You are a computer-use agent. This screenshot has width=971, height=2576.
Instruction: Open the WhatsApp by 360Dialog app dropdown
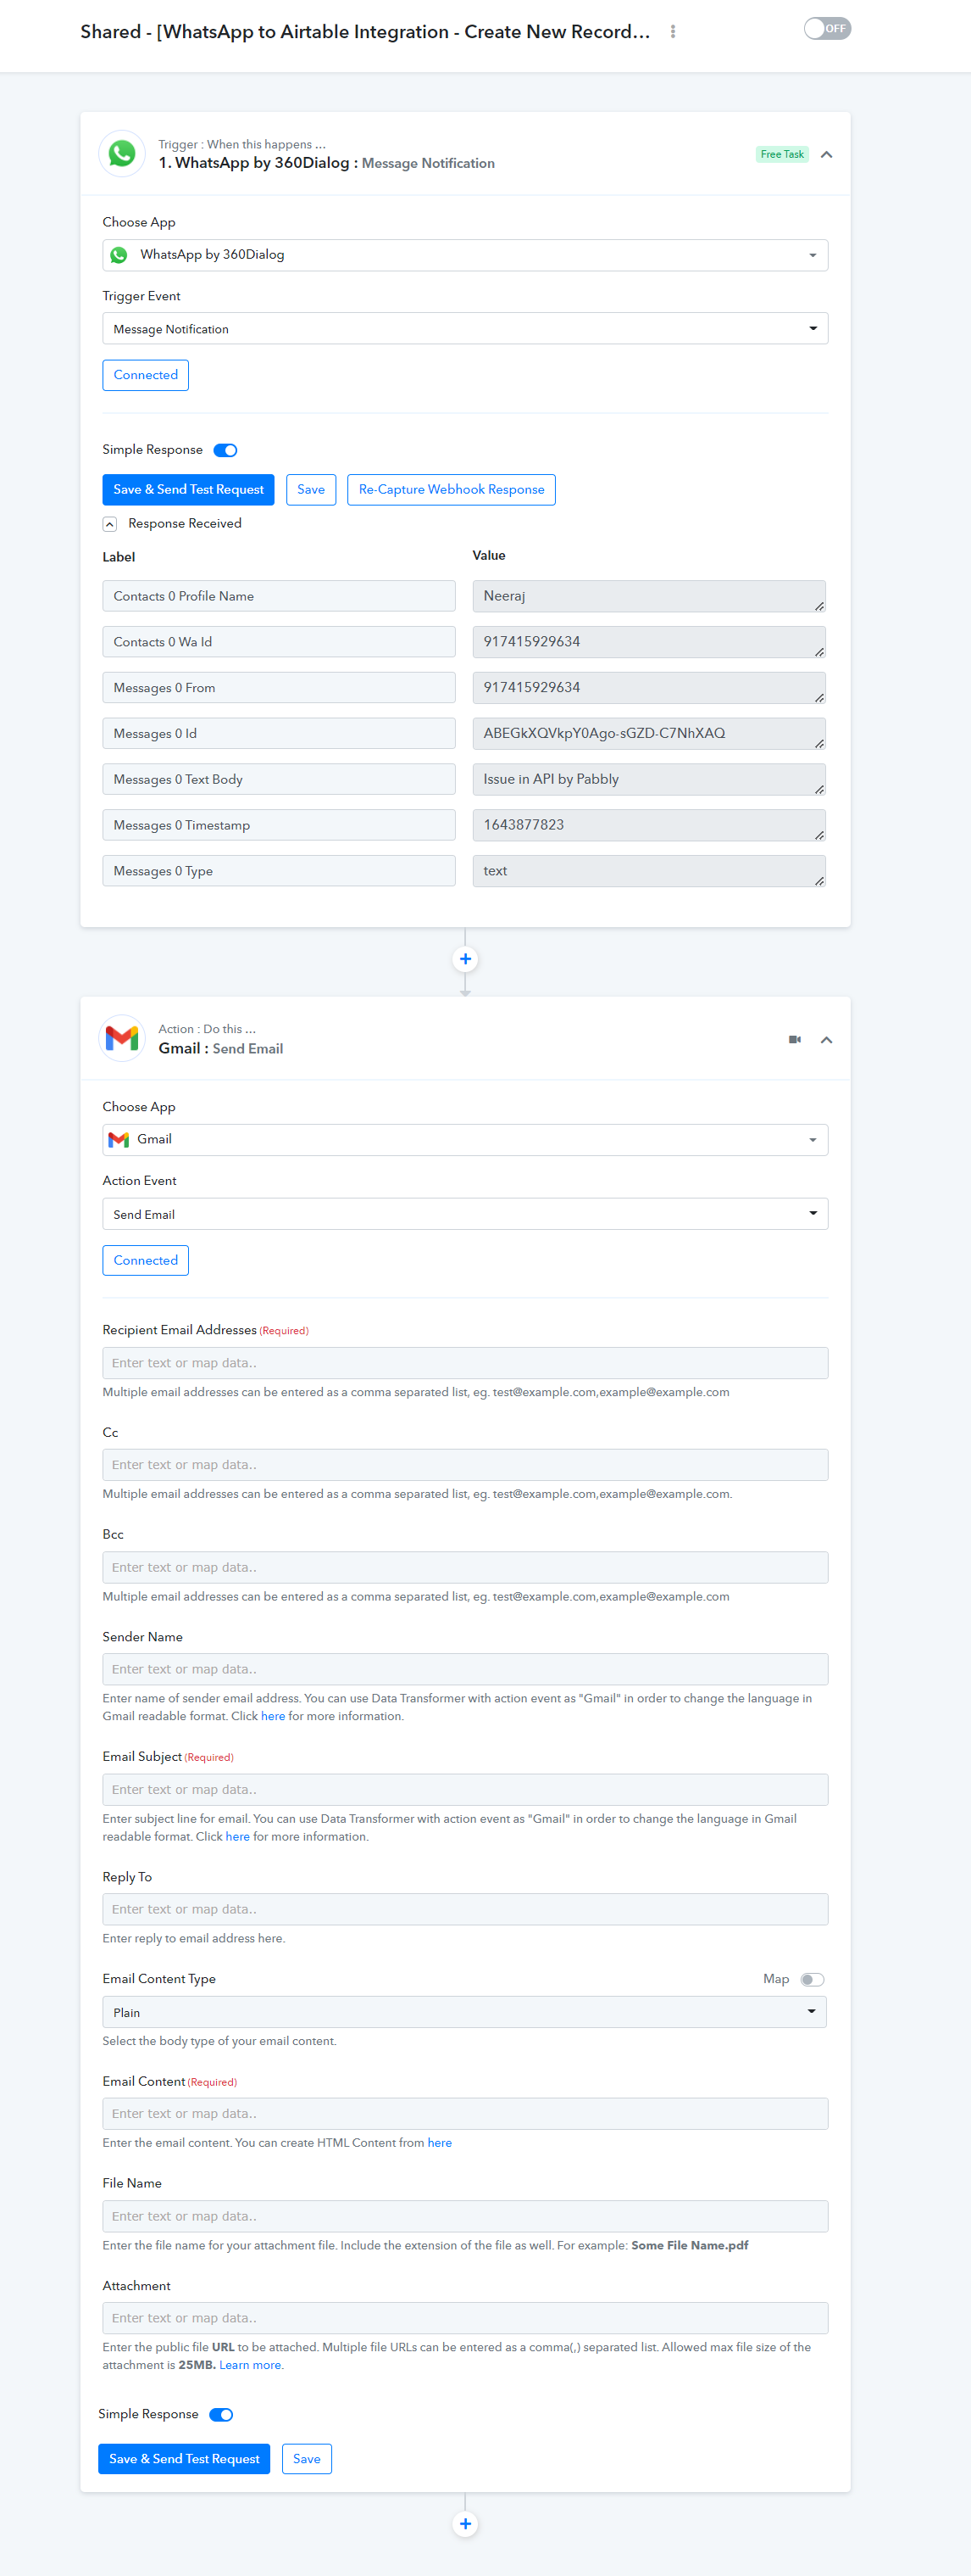pyautogui.click(x=464, y=255)
